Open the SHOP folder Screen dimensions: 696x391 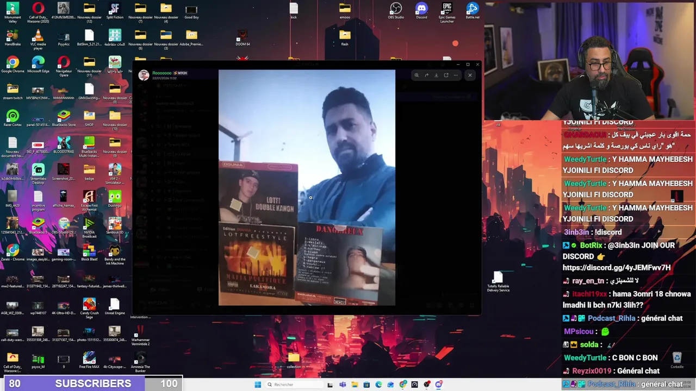pyautogui.click(x=89, y=118)
